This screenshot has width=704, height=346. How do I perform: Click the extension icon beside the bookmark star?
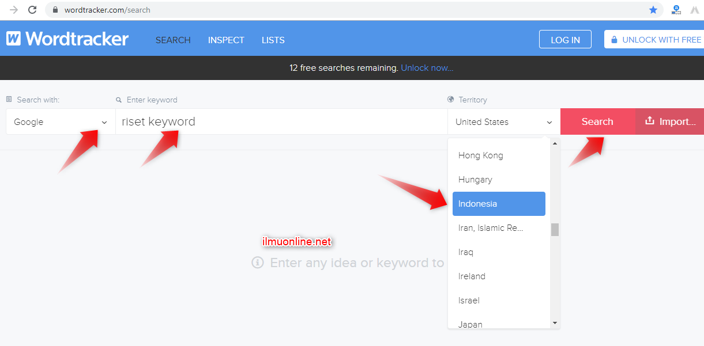676,10
